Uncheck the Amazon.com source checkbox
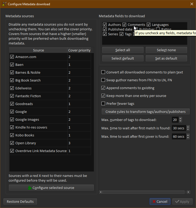Image resolution: width=196 pixels, height=208 pixels. point(12,57)
